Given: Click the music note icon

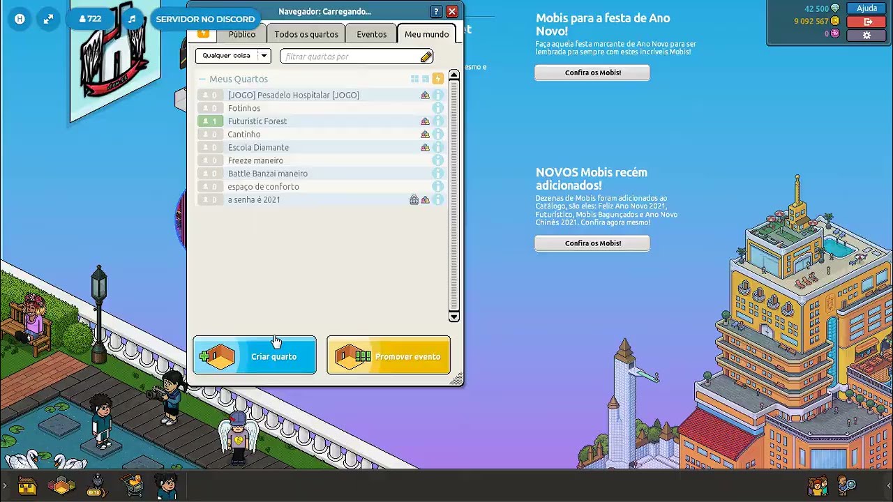Looking at the screenshot, I should click(132, 19).
